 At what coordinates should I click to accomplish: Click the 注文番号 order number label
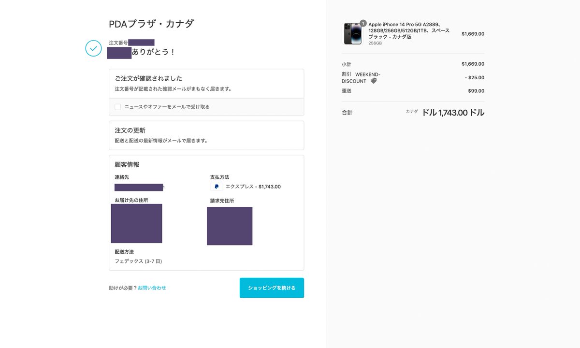coord(118,43)
